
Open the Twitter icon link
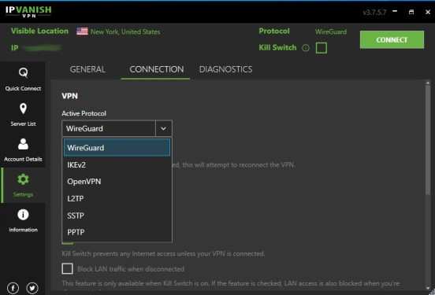(32, 288)
